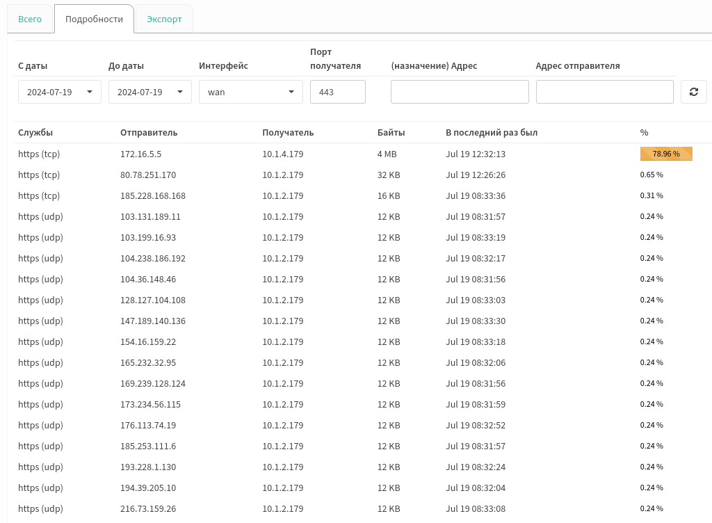The height and width of the screenshot is (523, 712).
Task: Click timestamp Jul 19 08:32:52
Action: tap(476, 426)
